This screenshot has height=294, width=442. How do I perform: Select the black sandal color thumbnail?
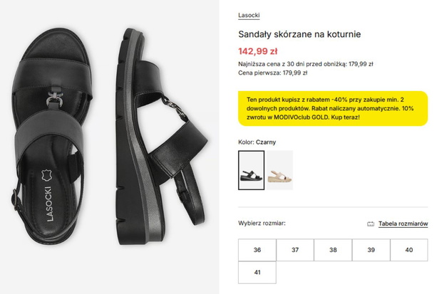pyautogui.click(x=251, y=170)
